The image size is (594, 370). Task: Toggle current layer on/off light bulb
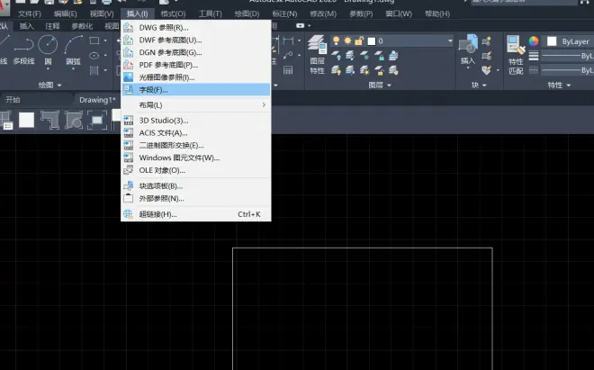(336, 41)
